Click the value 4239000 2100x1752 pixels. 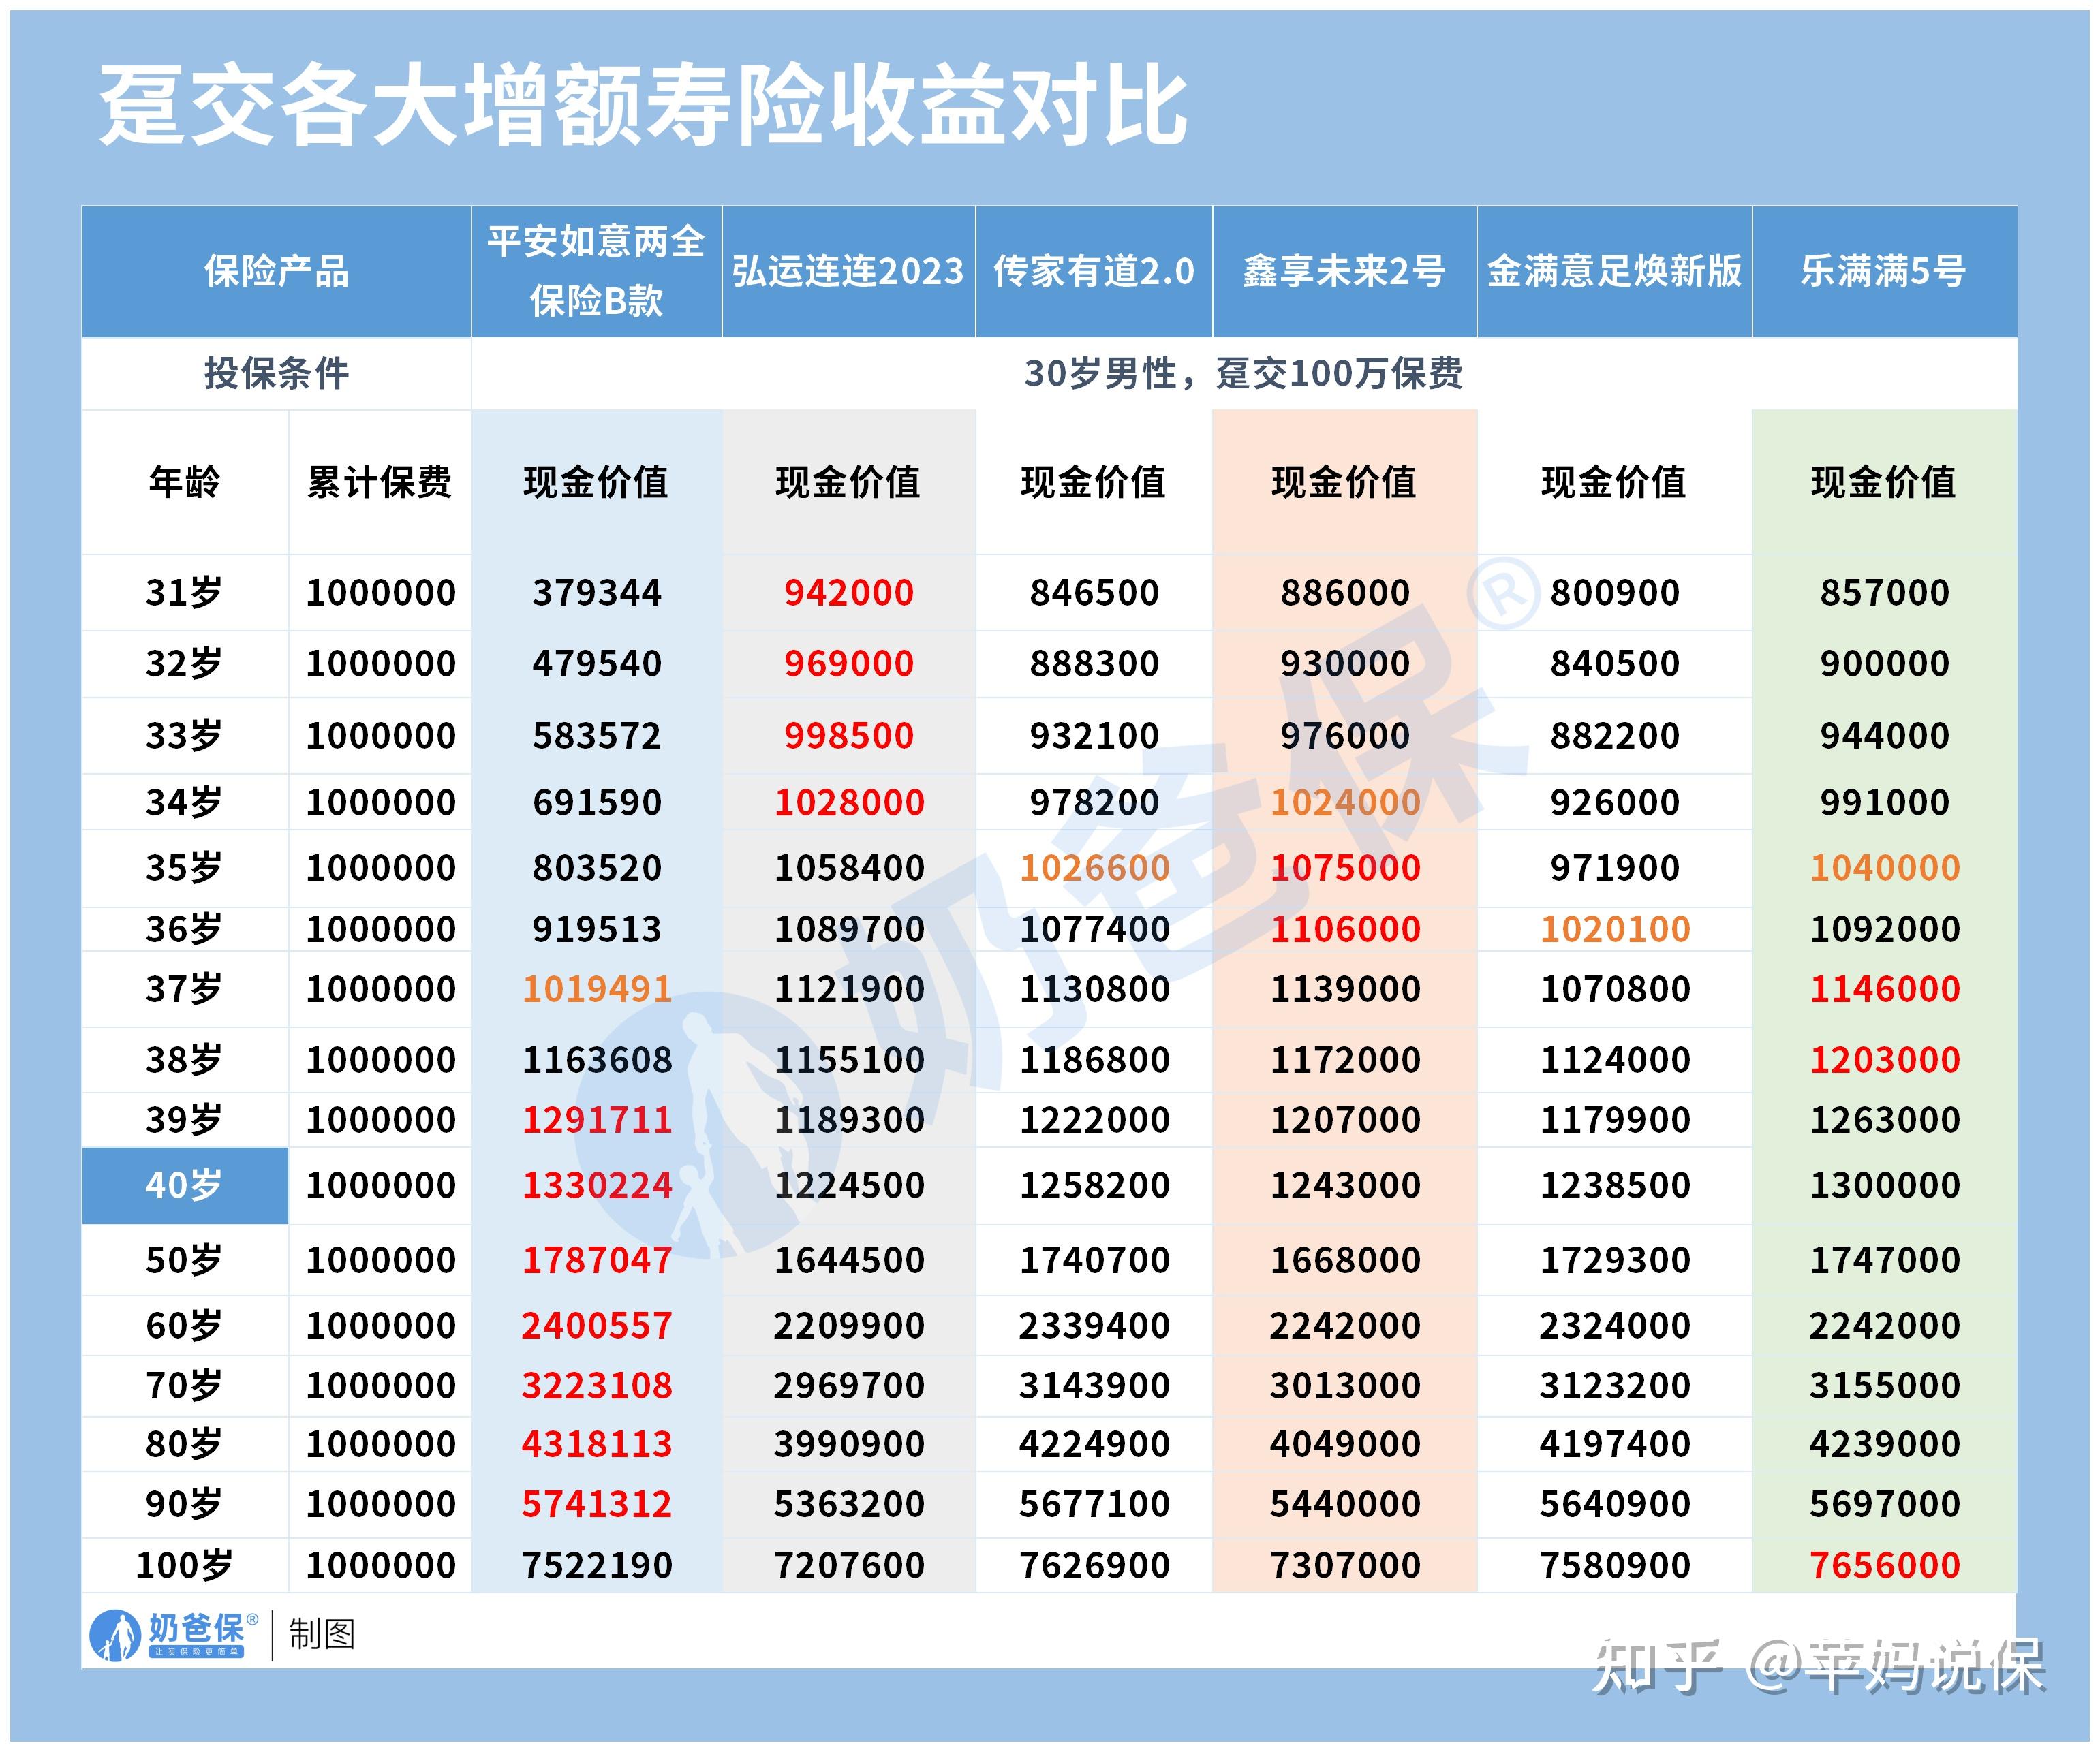coord(1885,1445)
